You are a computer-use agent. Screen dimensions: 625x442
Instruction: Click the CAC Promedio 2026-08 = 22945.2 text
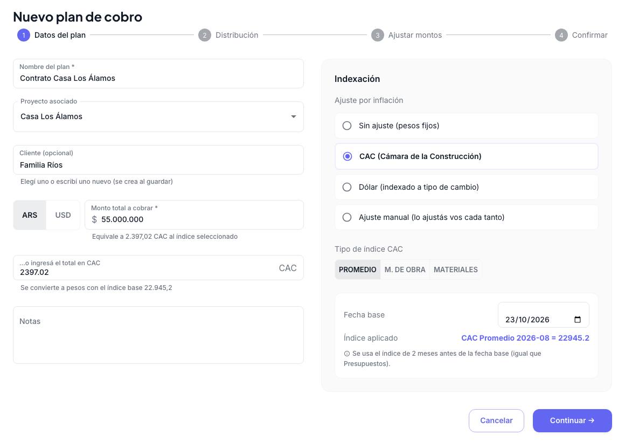(525, 338)
